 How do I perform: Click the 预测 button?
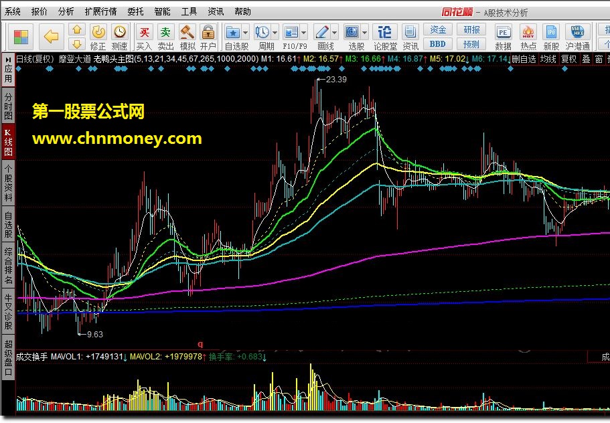[x=471, y=44]
